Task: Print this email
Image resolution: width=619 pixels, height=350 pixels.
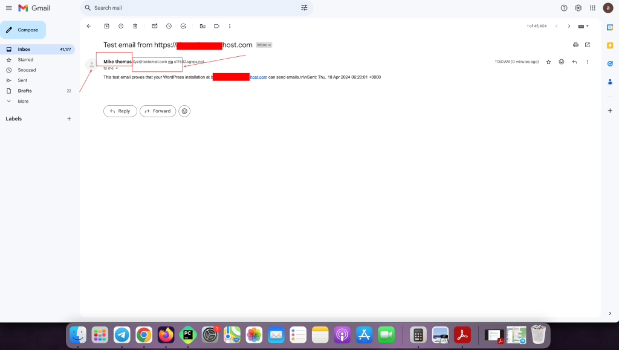Action: (575, 45)
